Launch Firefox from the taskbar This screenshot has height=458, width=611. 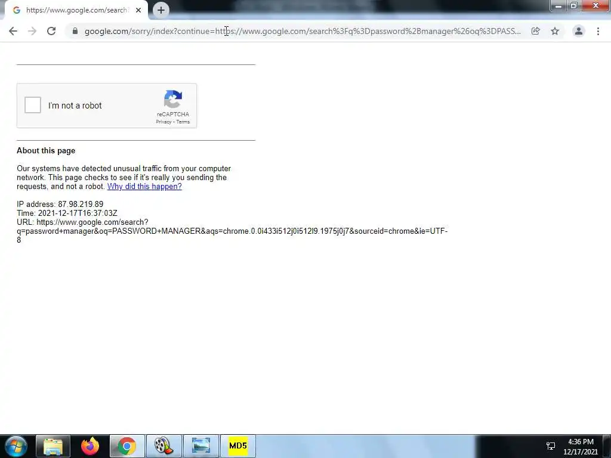(90, 446)
